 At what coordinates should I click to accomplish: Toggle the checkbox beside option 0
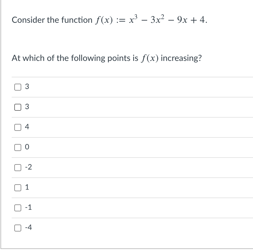coord(18,147)
